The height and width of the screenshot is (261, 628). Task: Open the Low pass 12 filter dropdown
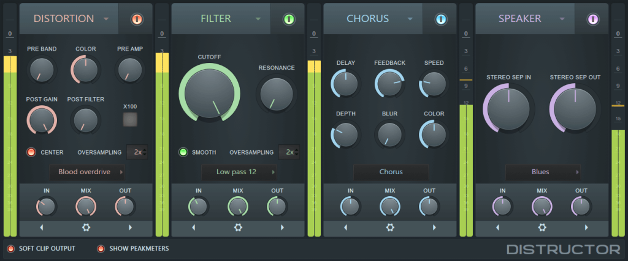(x=239, y=172)
